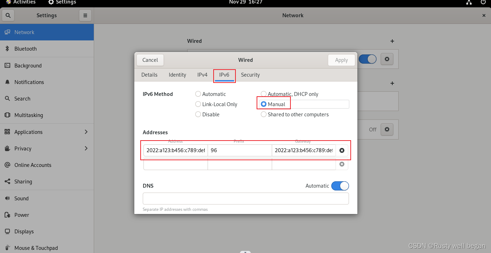Image resolution: width=491 pixels, height=253 pixels.
Task: Open Multitasking settings from sidebar
Action: click(x=47, y=115)
